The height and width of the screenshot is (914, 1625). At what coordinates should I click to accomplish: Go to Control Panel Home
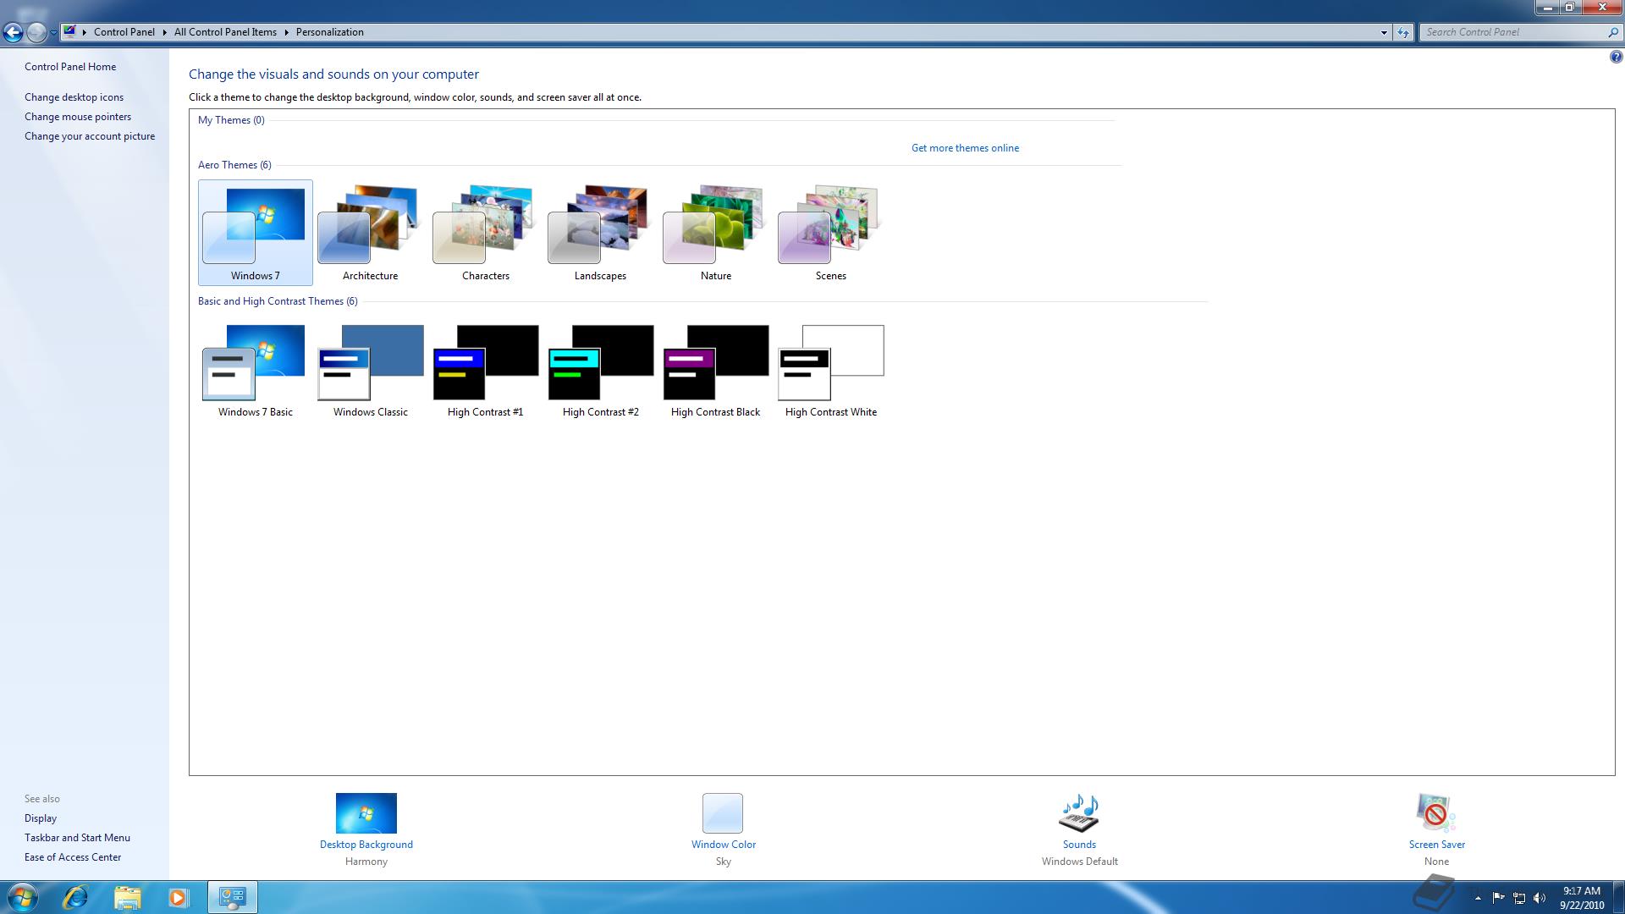point(70,67)
